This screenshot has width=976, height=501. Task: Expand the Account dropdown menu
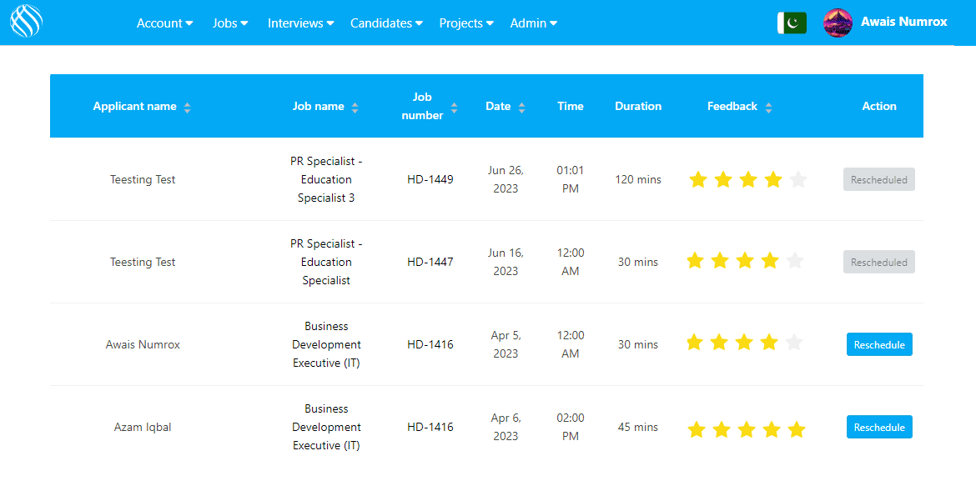[164, 23]
